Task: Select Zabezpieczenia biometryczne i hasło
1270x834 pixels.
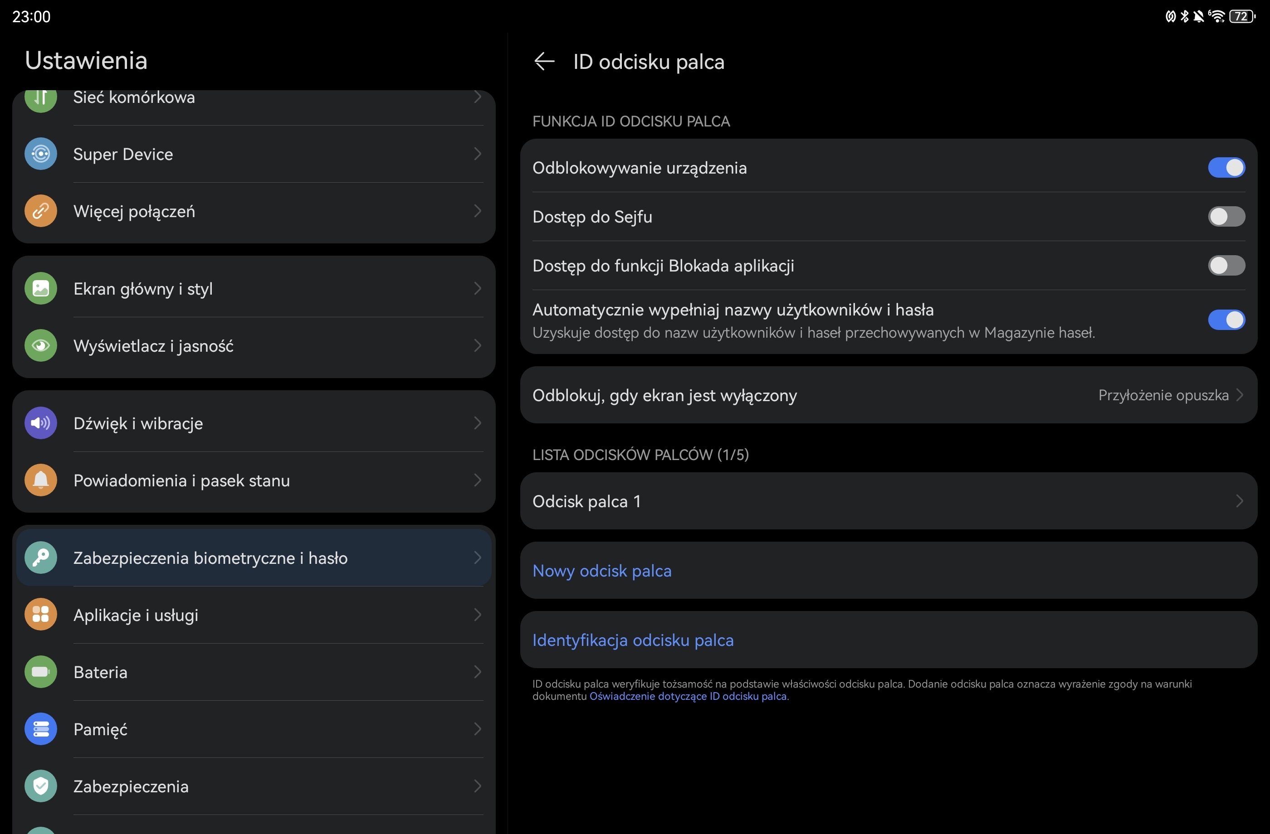Action: (254, 558)
